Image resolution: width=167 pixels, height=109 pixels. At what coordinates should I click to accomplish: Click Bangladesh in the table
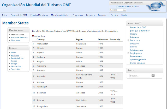pyautogui.click(x=43, y=106)
